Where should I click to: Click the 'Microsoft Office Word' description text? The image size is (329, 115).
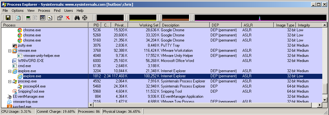[177, 61]
